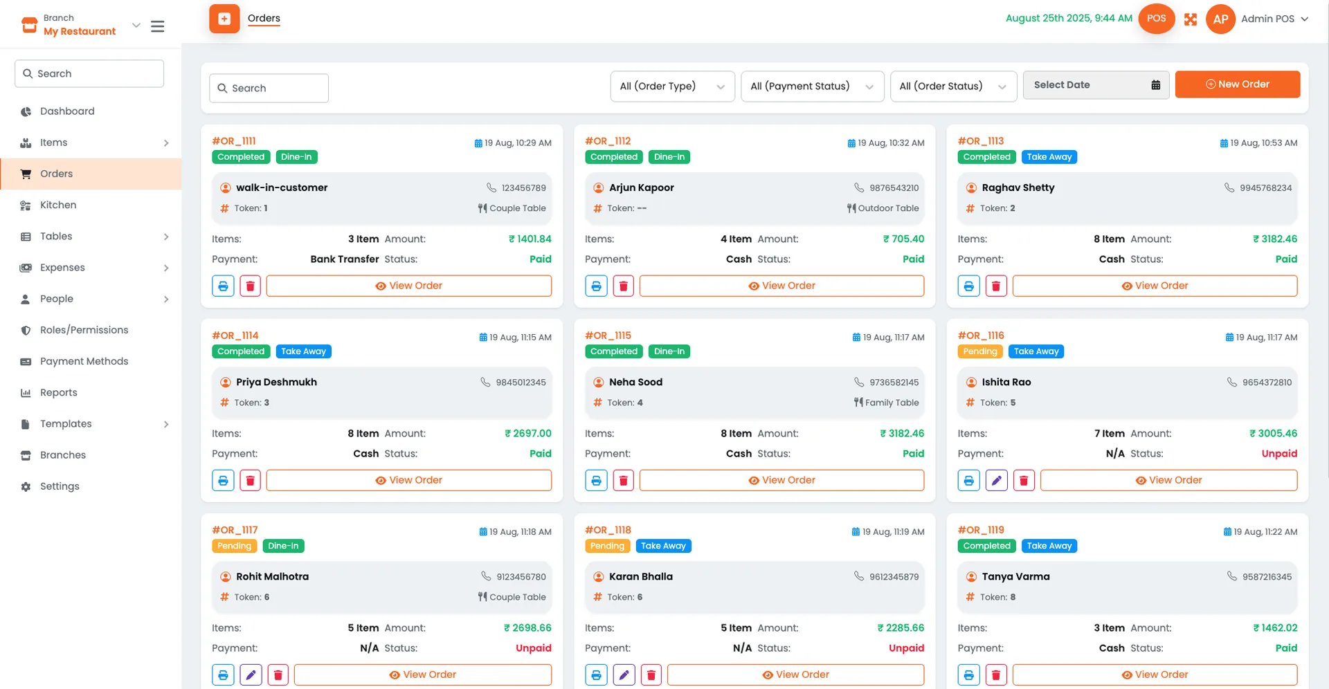
Task: View order OR_1113 details
Action: 1155,285
